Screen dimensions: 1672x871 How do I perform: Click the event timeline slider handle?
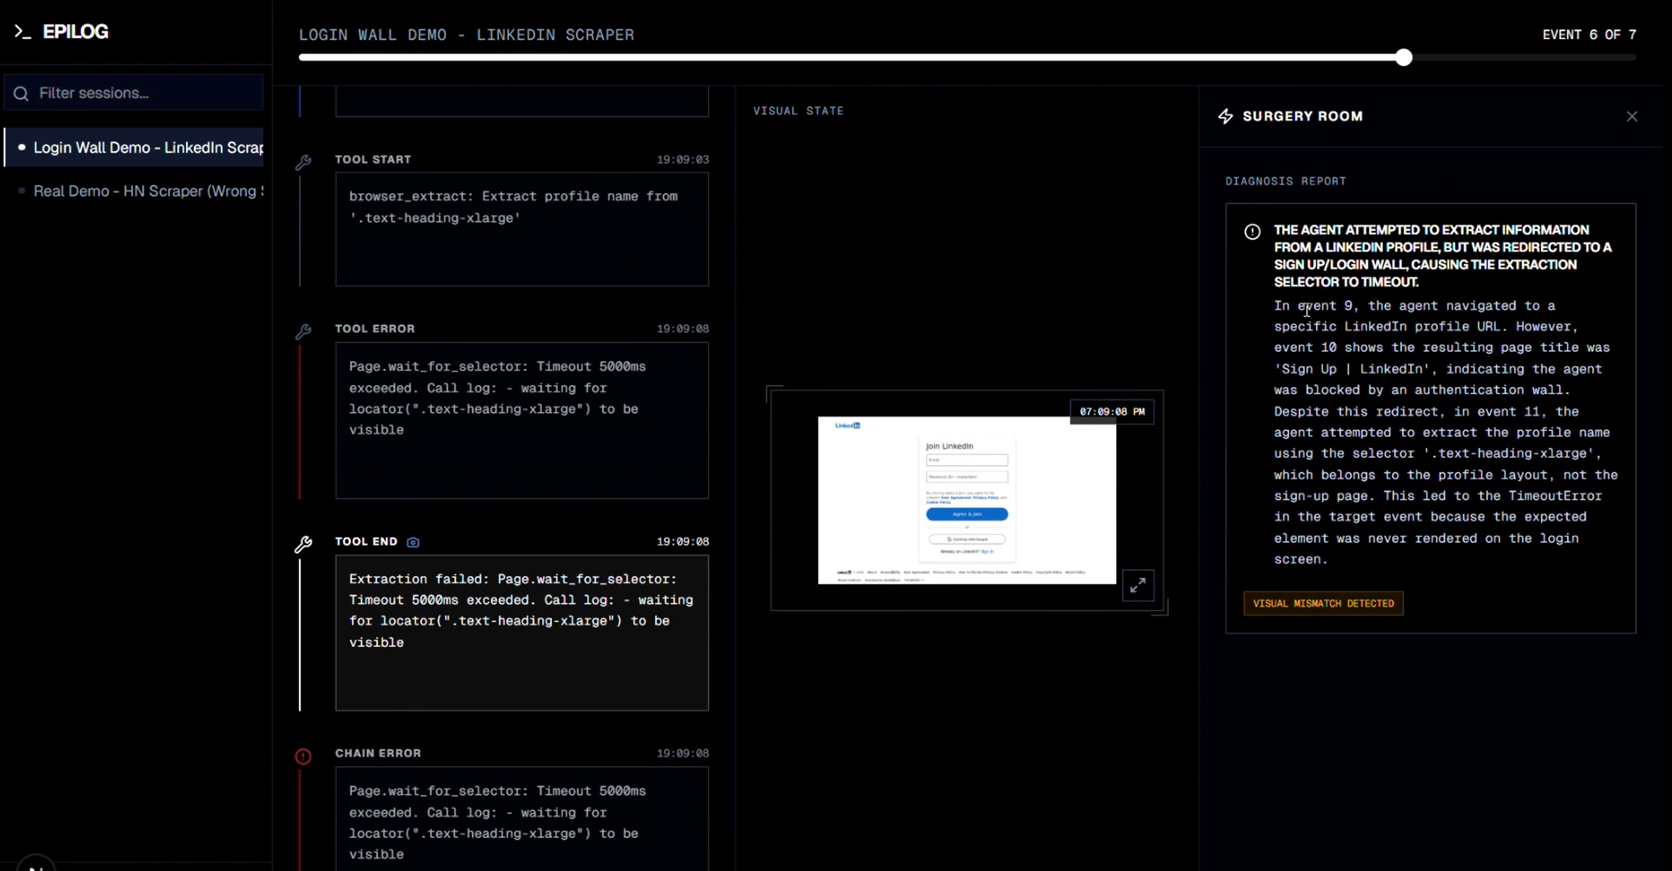pos(1403,57)
